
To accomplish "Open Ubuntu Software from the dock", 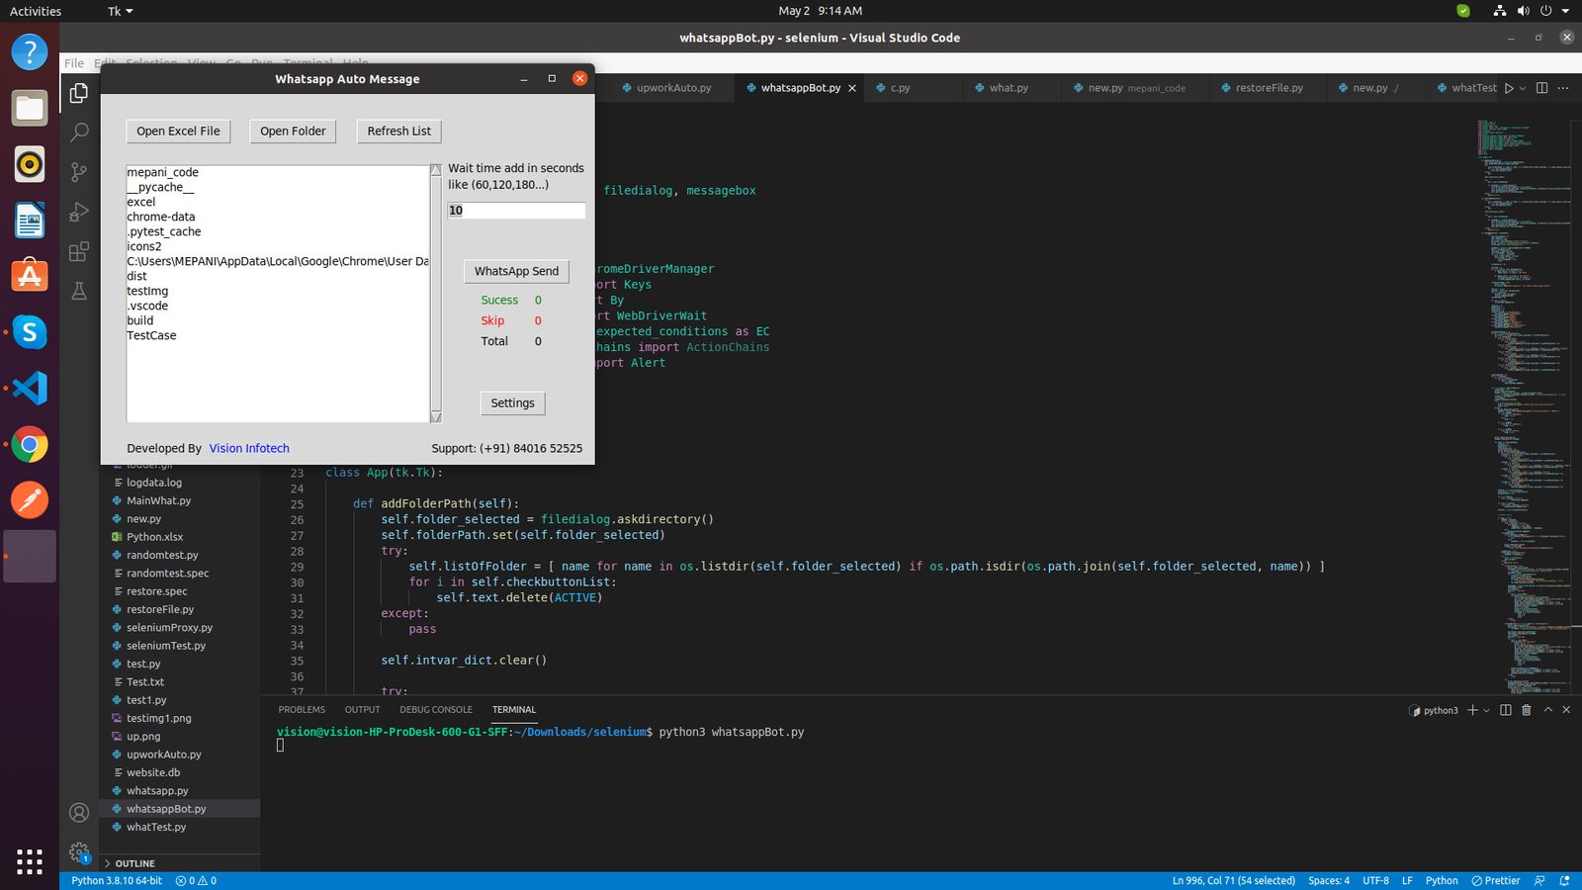I will (30, 276).
